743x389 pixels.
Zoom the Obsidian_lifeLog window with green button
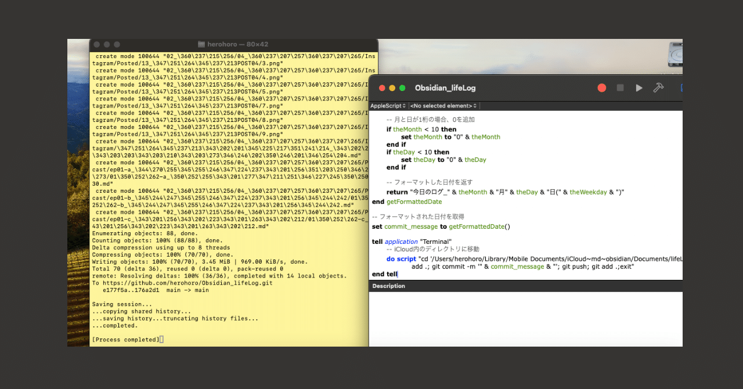402,88
